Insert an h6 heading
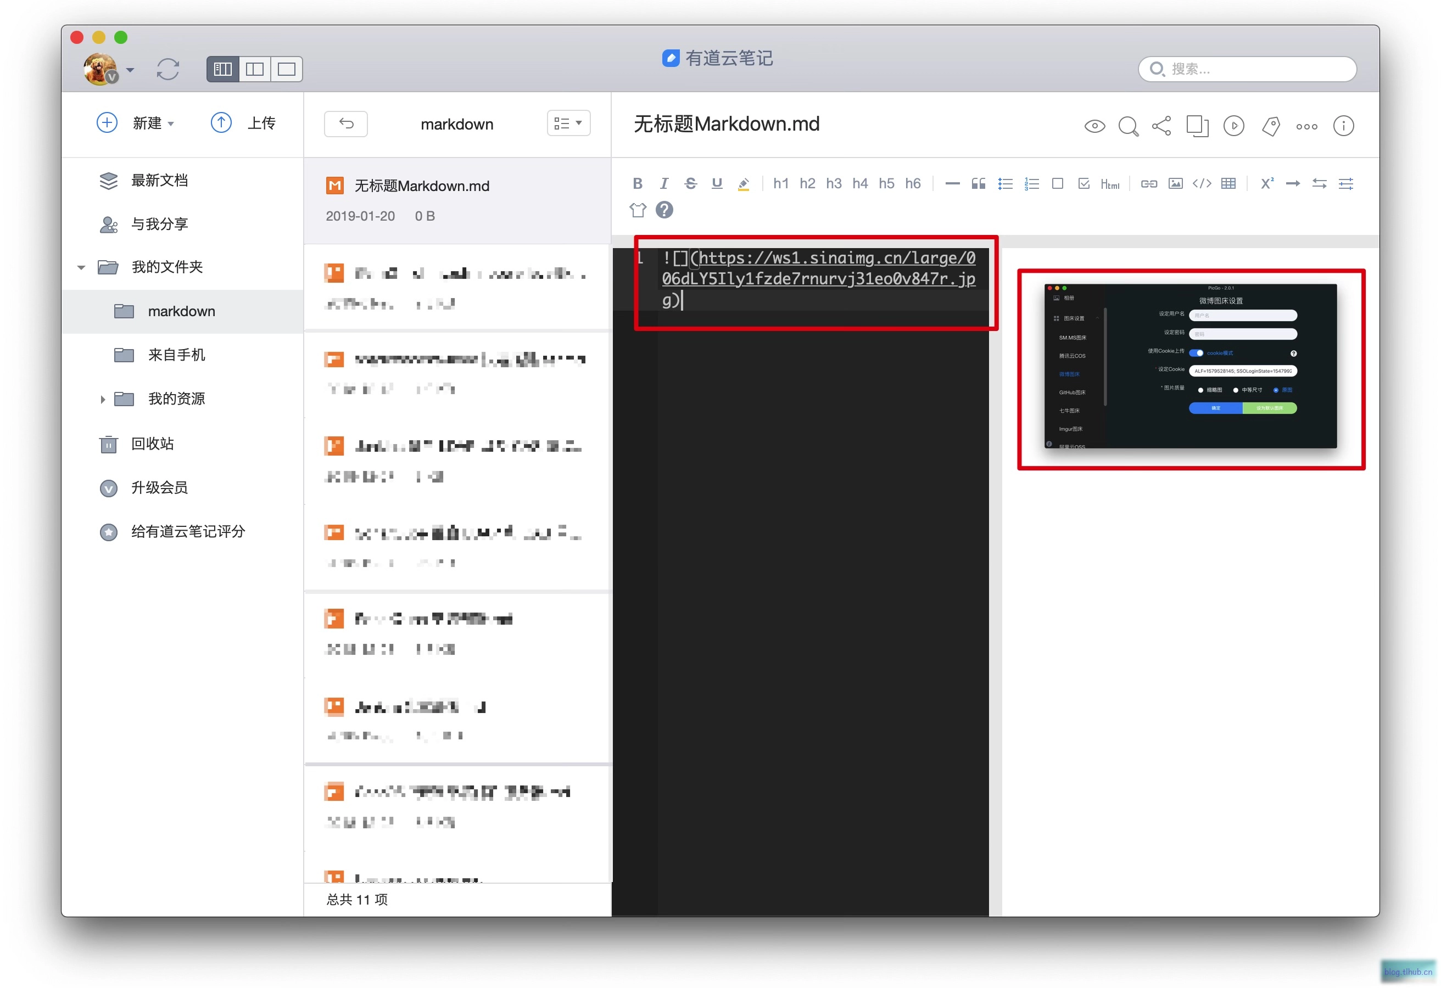 (x=913, y=183)
